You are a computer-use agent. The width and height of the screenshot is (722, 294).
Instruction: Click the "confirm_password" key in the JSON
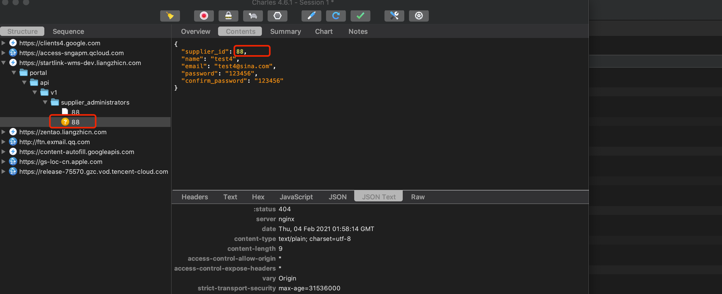coord(214,80)
